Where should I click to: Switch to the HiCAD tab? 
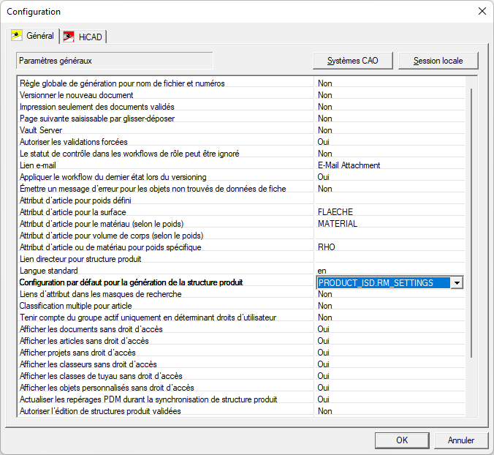(x=91, y=37)
